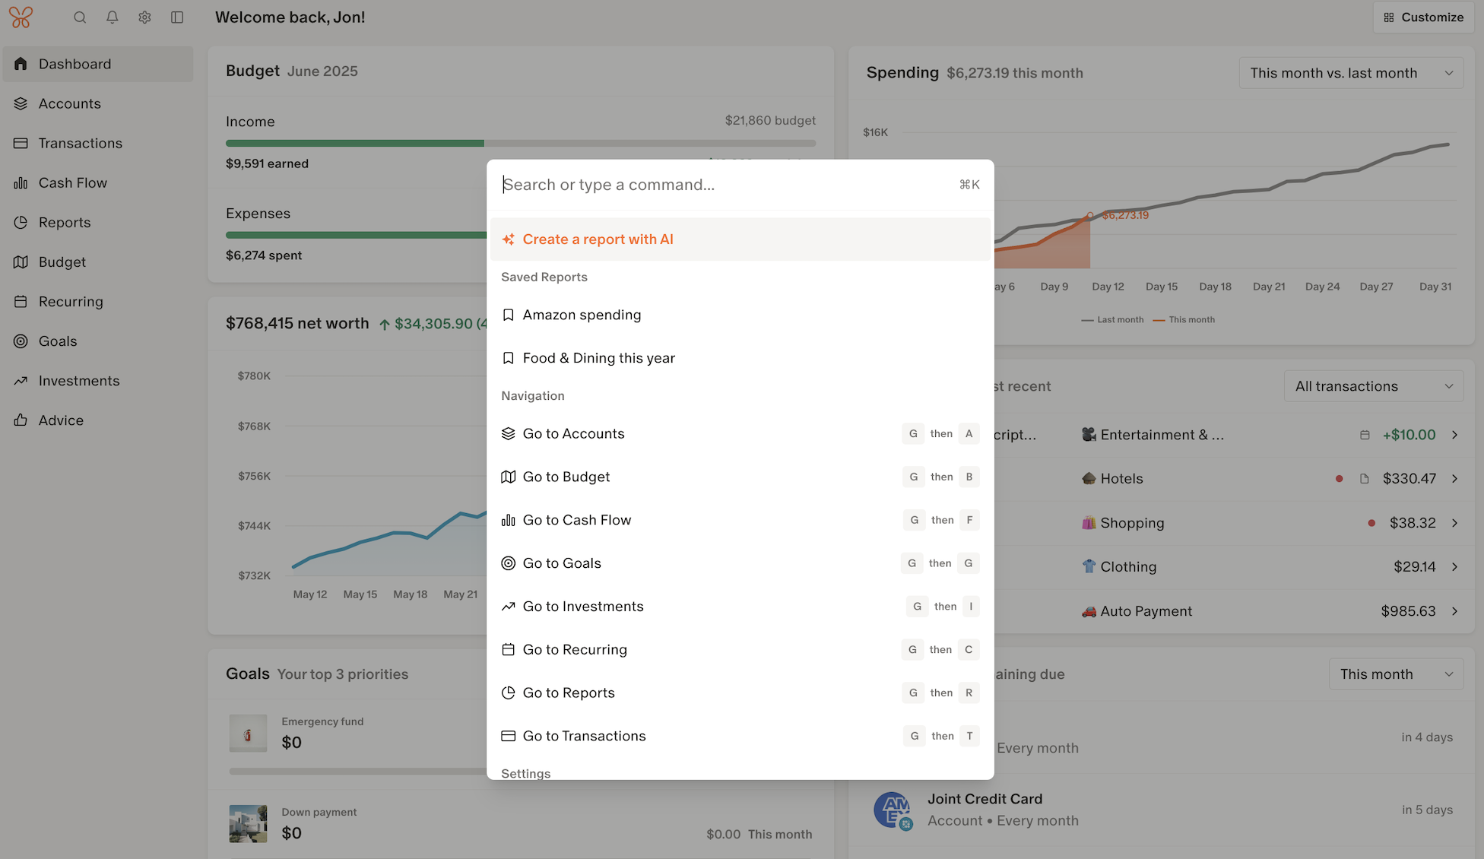The height and width of the screenshot is (859, 1484).
Task: Click the search magnifier icon in header
Action: pos(80,17)
